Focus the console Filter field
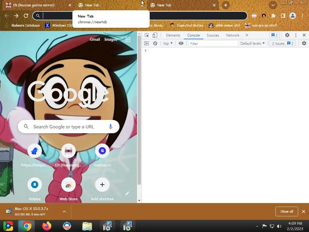This screenshot has height=232, width=309. (x=213, y=43)
